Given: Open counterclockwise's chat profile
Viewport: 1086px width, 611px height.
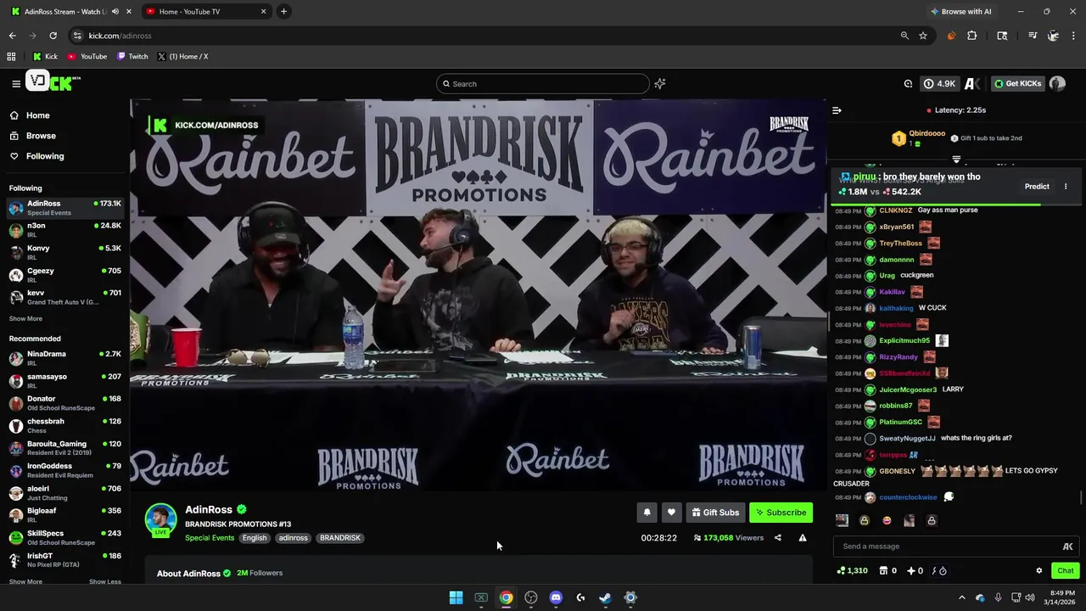Looking at the screenshot, I should pos(908,497).
